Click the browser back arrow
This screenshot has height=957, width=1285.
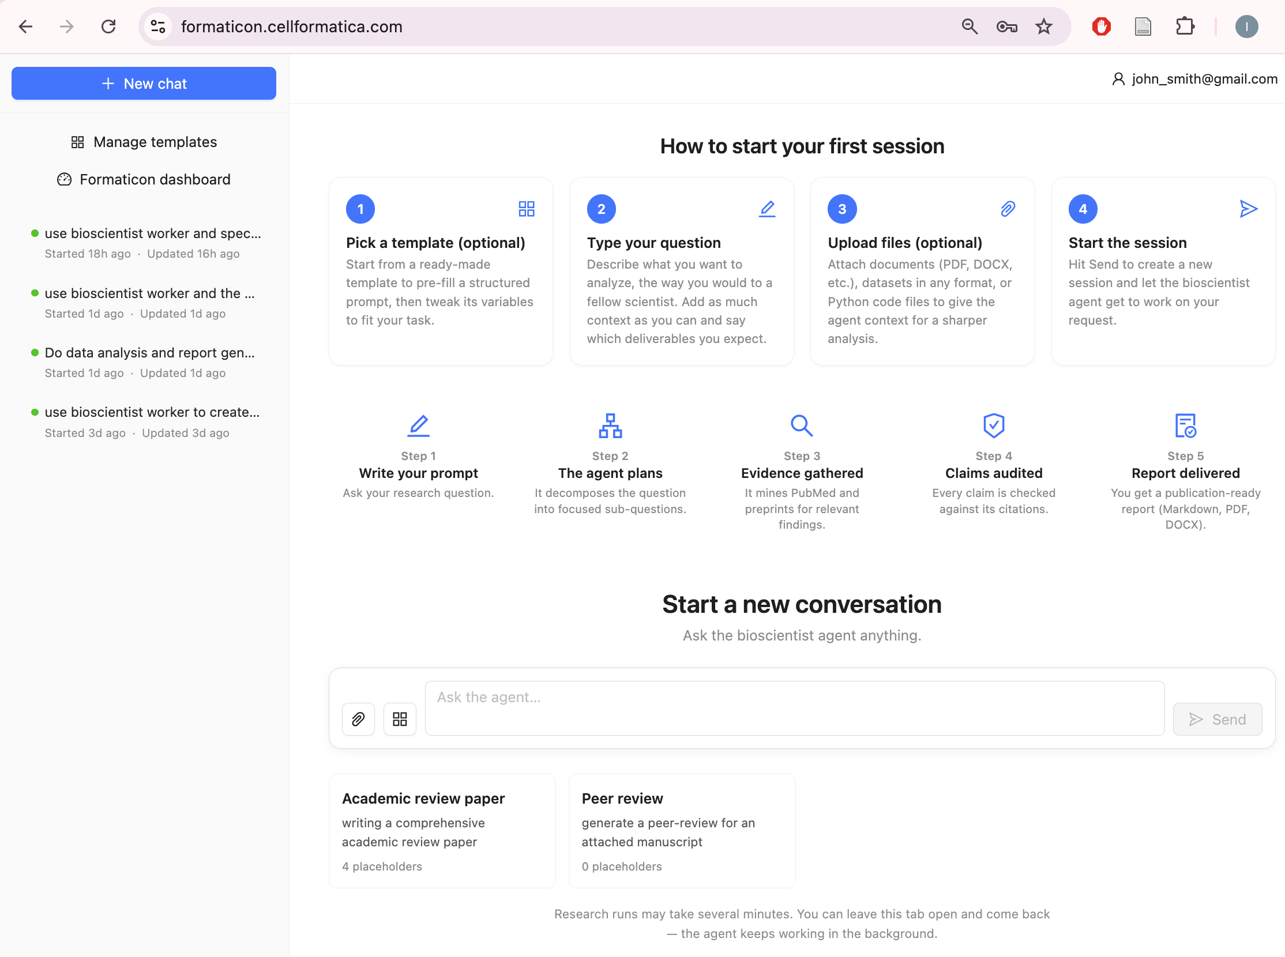(x=25, y=27)
